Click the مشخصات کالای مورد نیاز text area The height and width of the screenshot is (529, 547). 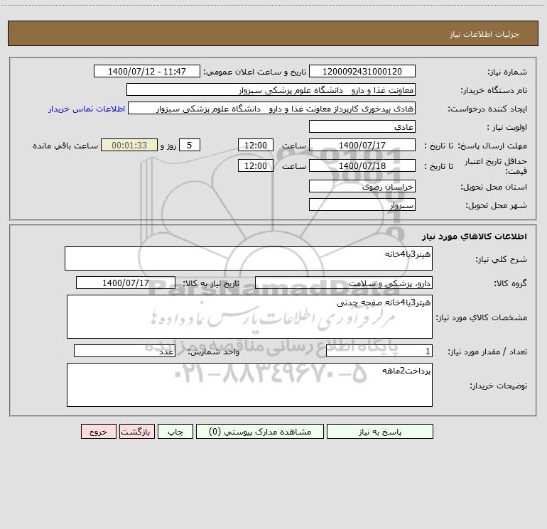[249, 317]
